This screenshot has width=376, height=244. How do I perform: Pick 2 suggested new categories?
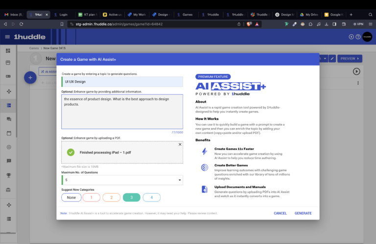[x=111, y=198]
